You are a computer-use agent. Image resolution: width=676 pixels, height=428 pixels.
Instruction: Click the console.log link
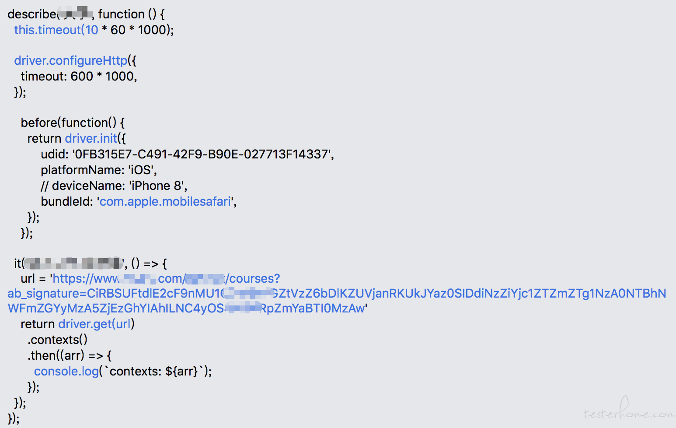point(66,371)
